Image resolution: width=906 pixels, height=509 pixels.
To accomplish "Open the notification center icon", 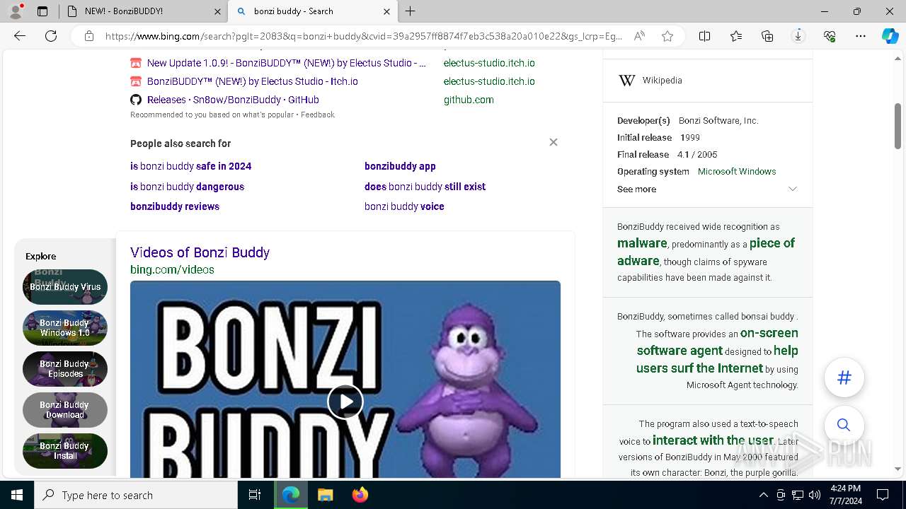I will [x=883, y=495].
